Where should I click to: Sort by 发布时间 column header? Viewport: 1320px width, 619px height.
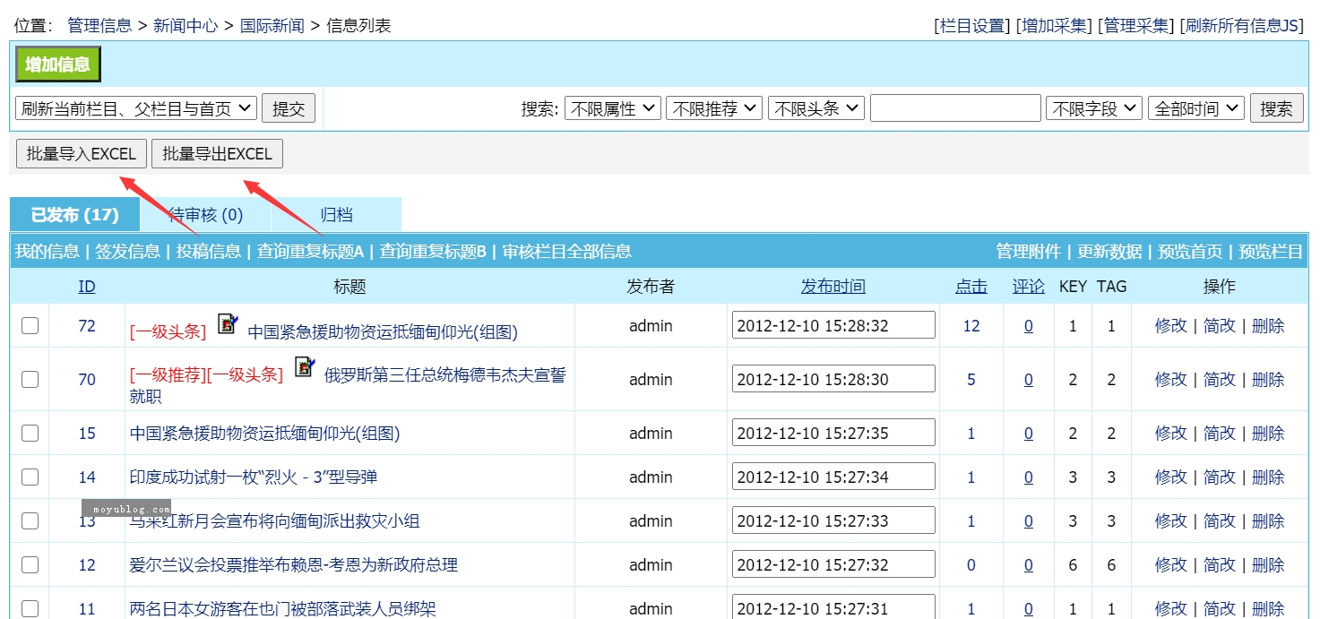point(833,287)
